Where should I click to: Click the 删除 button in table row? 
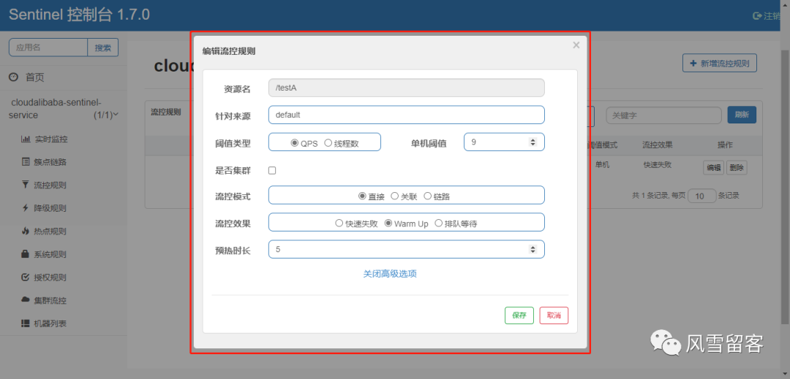point(737,168)
